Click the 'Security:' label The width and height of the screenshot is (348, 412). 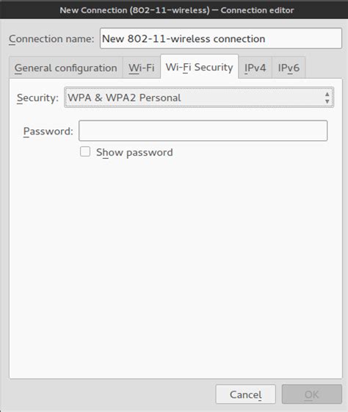point(37,98)
